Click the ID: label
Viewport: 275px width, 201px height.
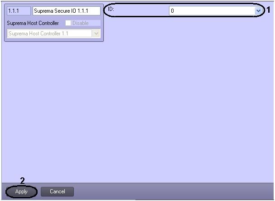click(111, 9)
